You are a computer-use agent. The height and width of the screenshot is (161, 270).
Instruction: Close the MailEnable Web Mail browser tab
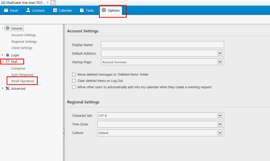[48, 3]
